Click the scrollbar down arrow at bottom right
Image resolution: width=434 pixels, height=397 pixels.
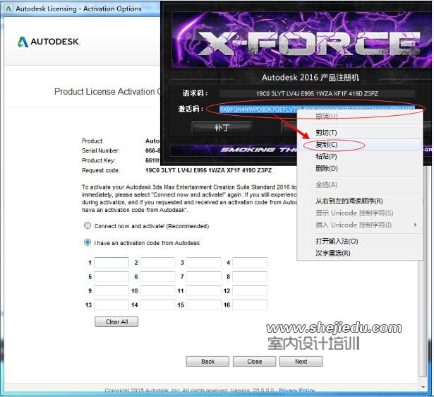click(x=423, y=386)
